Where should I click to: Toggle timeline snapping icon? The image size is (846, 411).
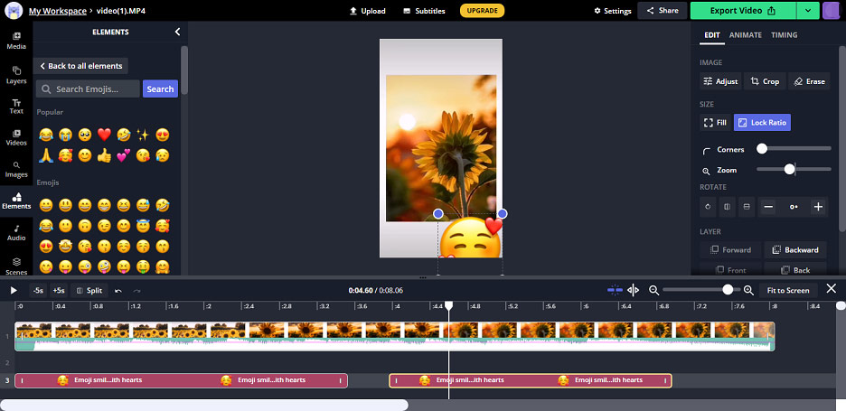tap(615, 290)
